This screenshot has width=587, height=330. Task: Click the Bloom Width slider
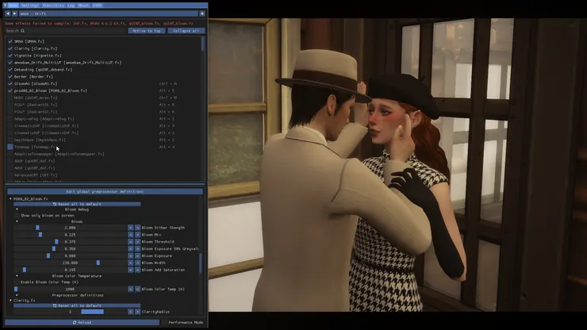point(70,263)
